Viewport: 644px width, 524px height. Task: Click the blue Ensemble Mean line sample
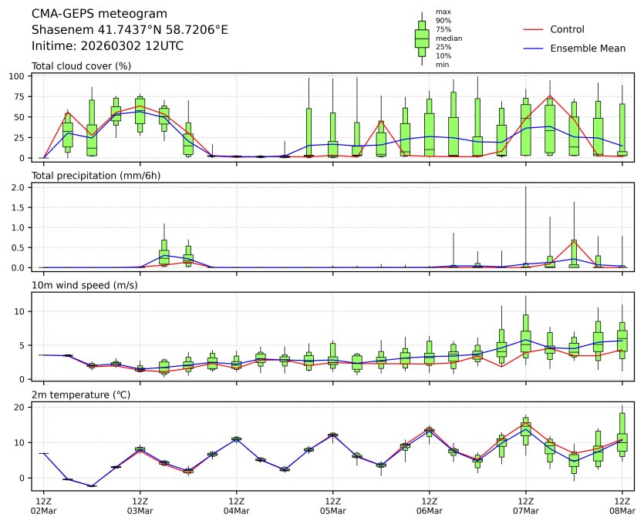(534, 49)
